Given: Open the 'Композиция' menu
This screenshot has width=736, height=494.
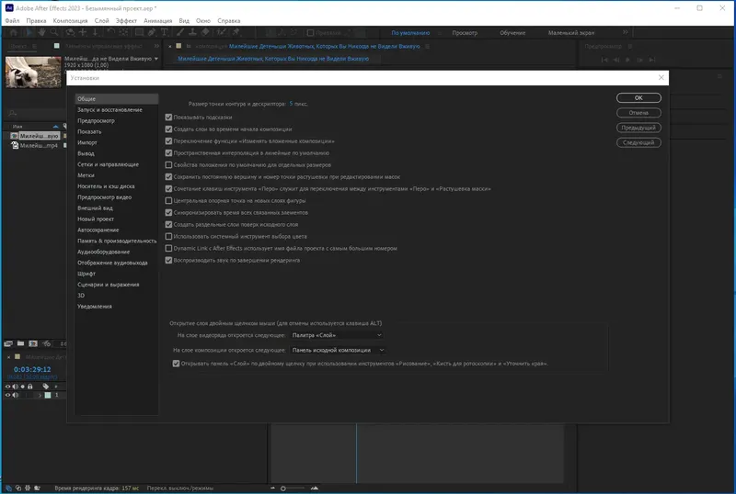Looking at the screenshot, I should (x=71, y=20).
